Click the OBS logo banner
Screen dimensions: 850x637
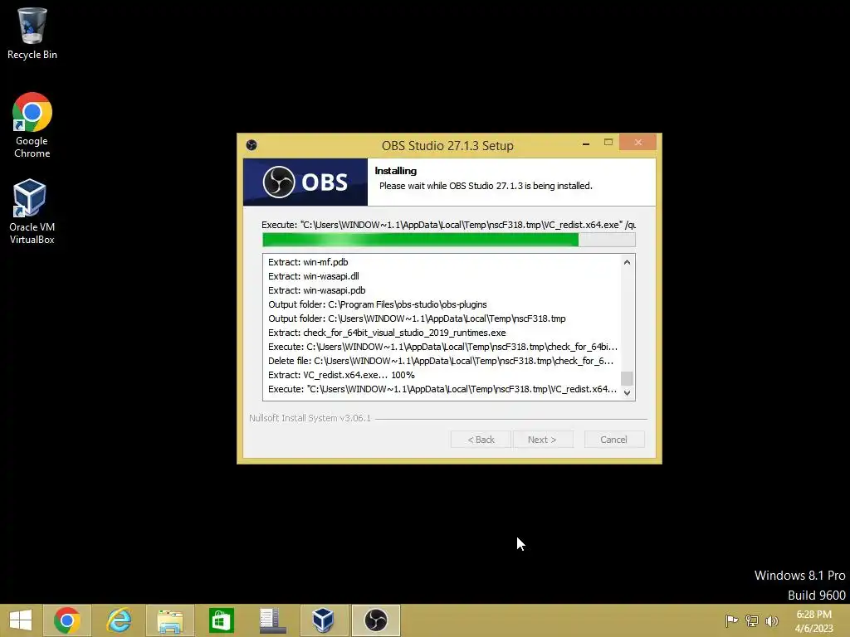[305, 182]
